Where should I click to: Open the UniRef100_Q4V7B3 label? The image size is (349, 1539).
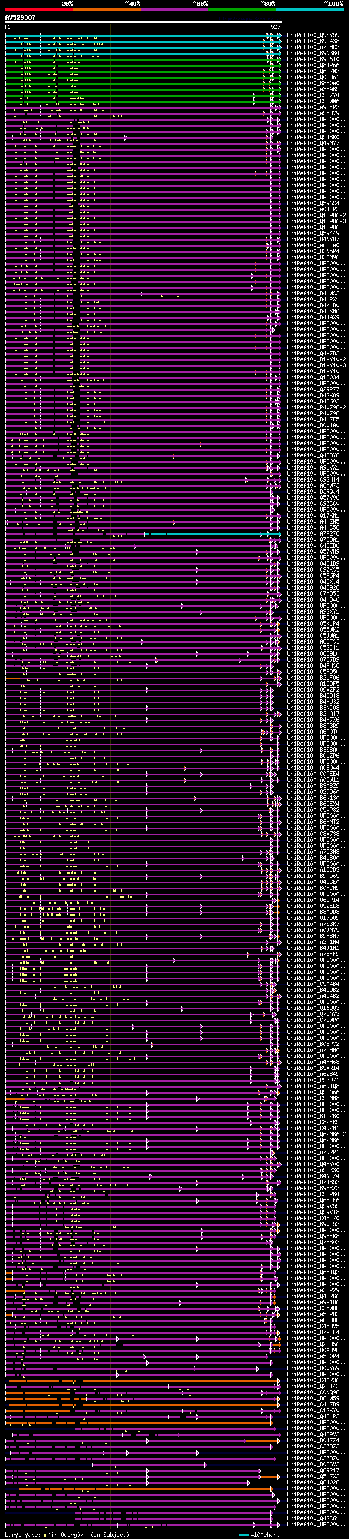[313, 354]
